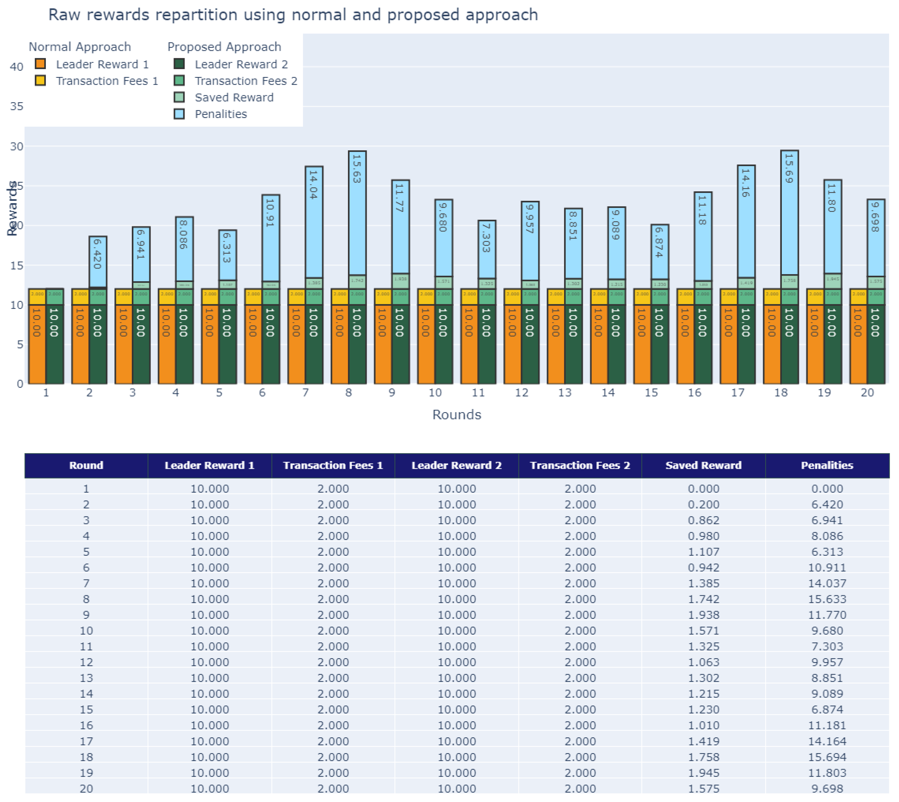899x802 pixels.
Task: Click the orange Leader Reward bar of round 1
Action: click(37, 344)
